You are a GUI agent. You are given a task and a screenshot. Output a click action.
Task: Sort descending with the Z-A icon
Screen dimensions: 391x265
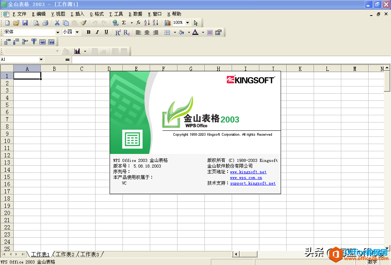click(155, 23)
